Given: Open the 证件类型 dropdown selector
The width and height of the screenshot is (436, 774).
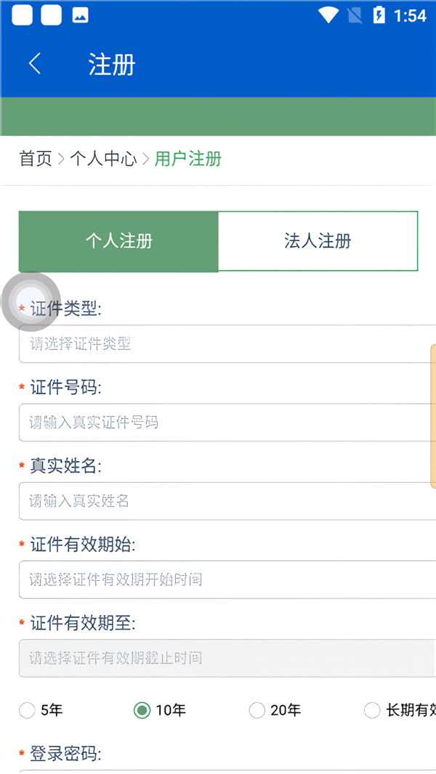Looking at the screenshot, I should [227, 343].
